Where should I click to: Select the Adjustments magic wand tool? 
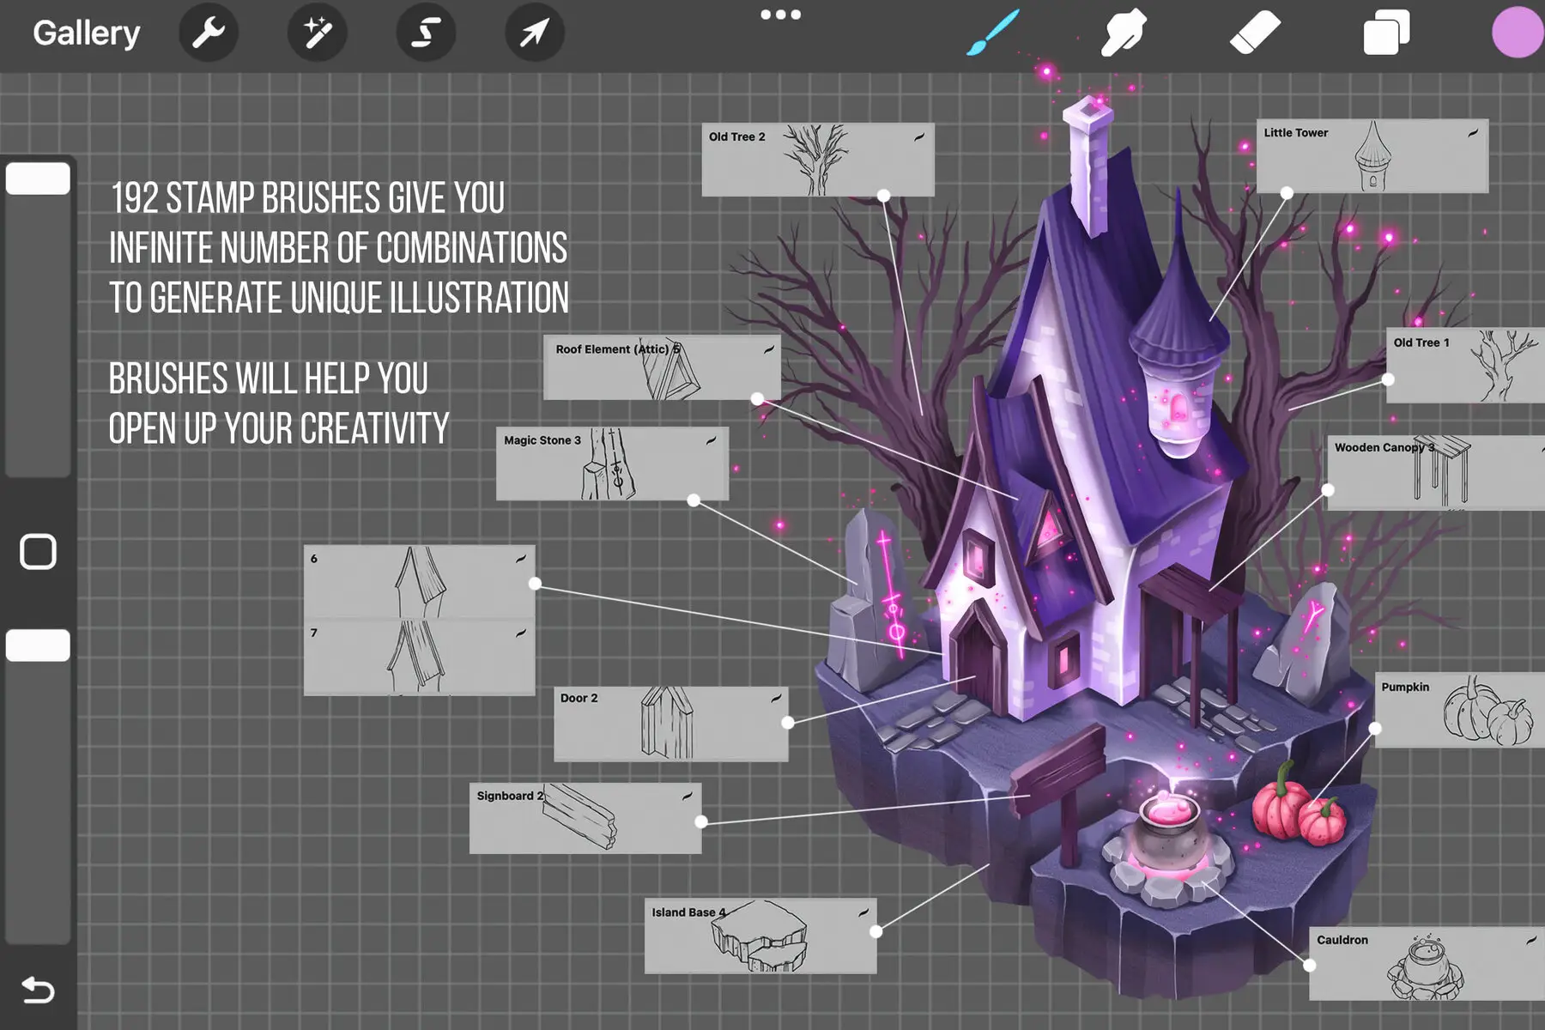317,32
